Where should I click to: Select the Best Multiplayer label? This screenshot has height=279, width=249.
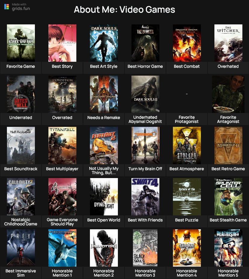(62, 169)
